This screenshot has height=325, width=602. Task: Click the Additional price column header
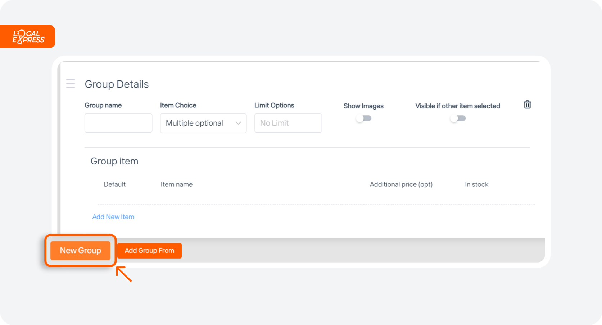(401, 184)
